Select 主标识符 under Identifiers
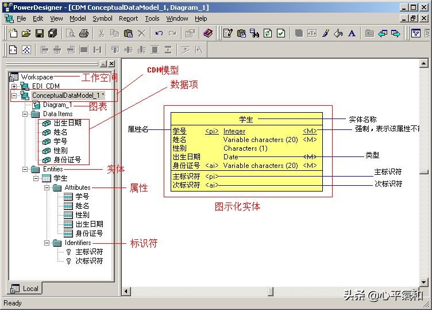 89,252
